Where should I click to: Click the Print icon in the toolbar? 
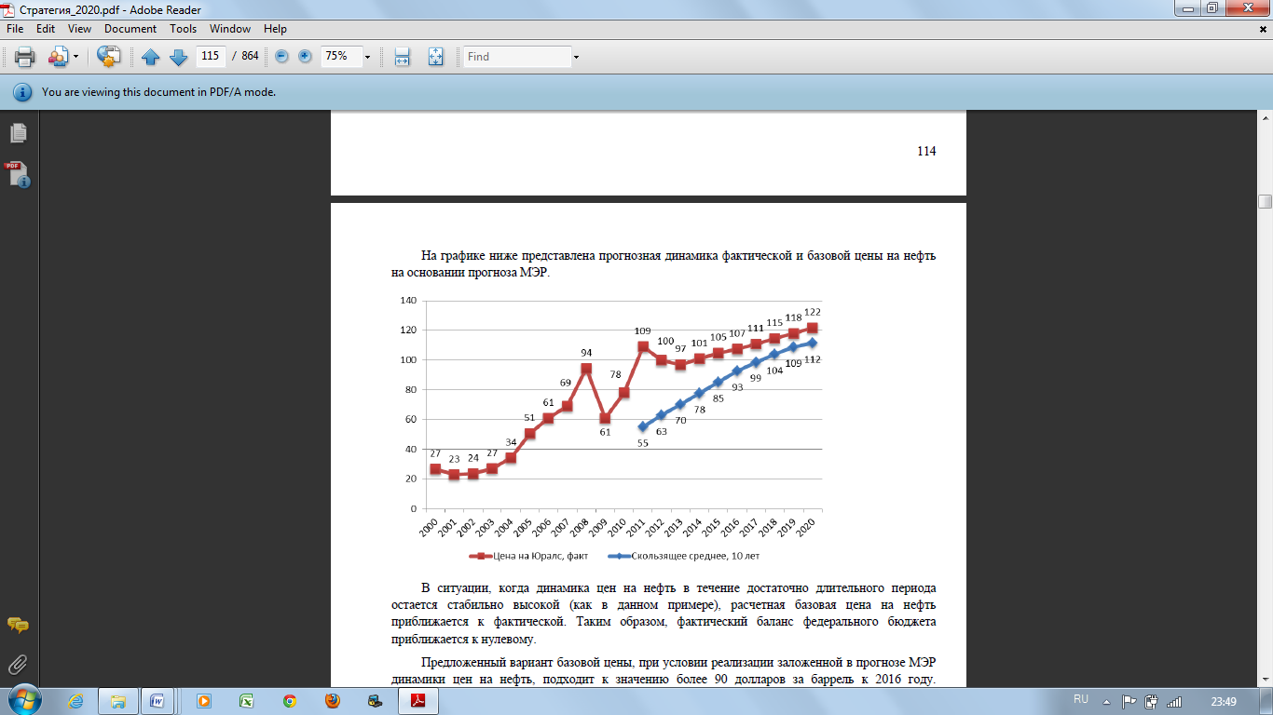(x=24, y=57)
